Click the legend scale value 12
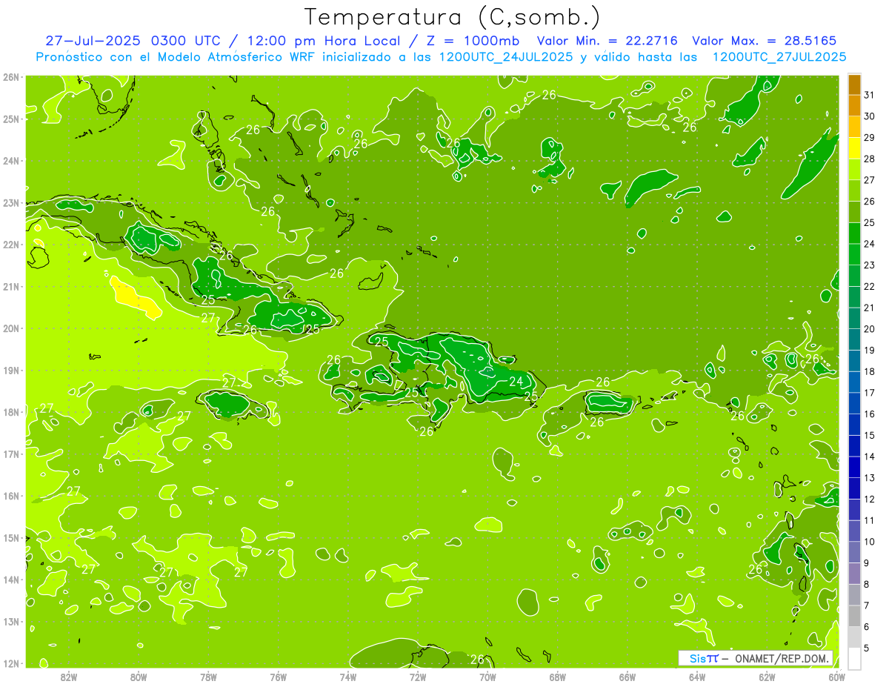Screen dimensions: 889x687 [870, 499]
